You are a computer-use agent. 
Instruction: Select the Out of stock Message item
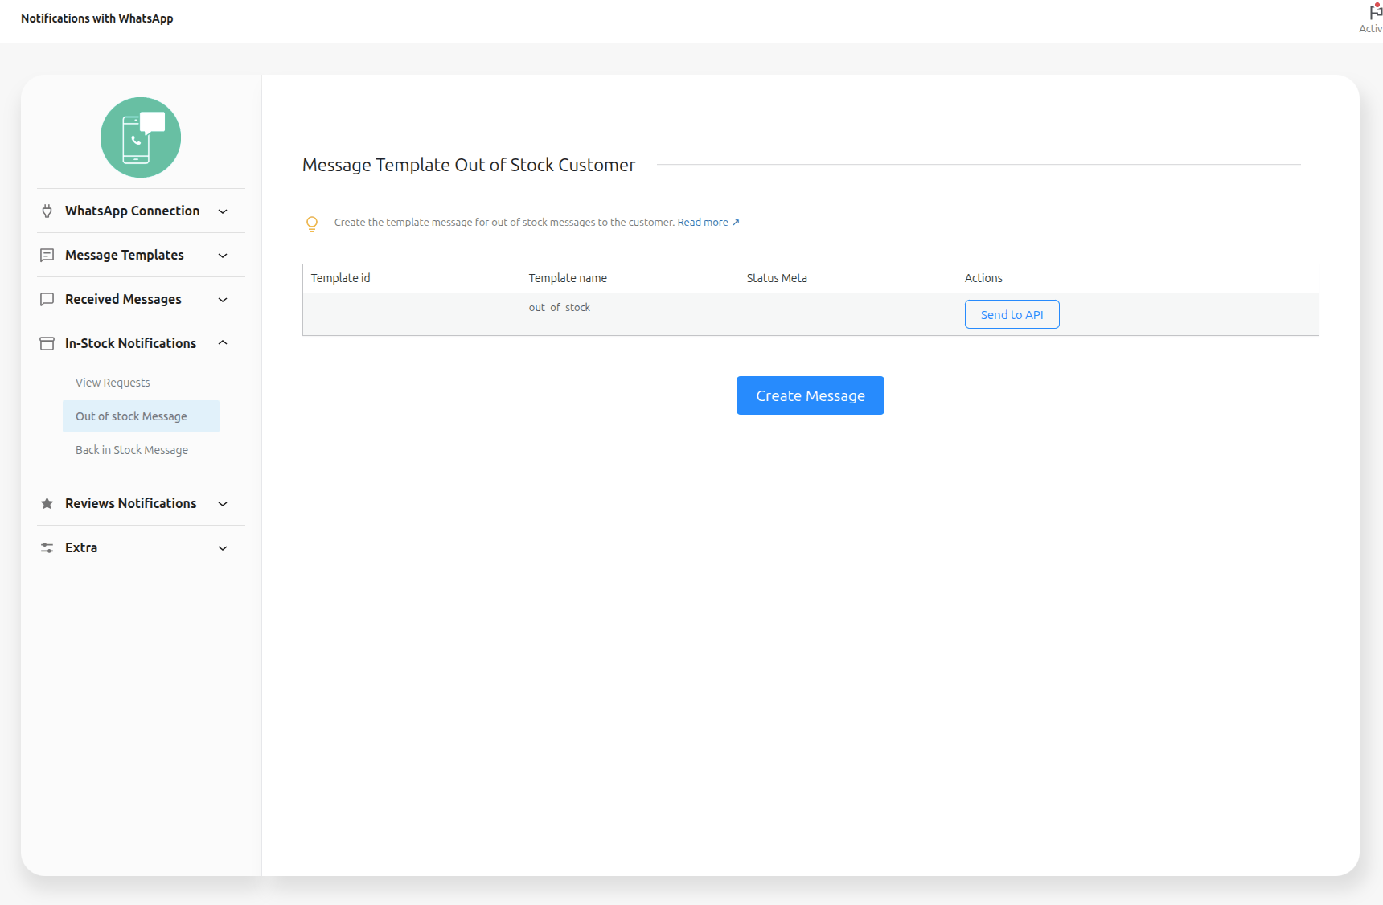tap(131, 416)
